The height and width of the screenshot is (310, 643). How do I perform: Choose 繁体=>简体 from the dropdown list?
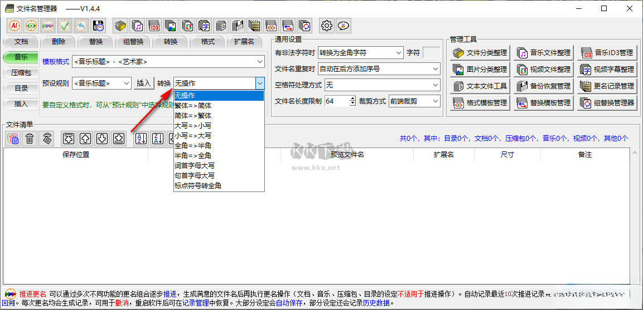tap(193, 106)
